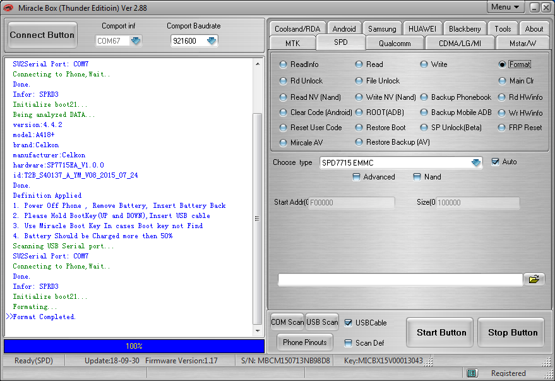Open the file browse folder icon
The image size is (555, 381).
[x=534, y=279]
